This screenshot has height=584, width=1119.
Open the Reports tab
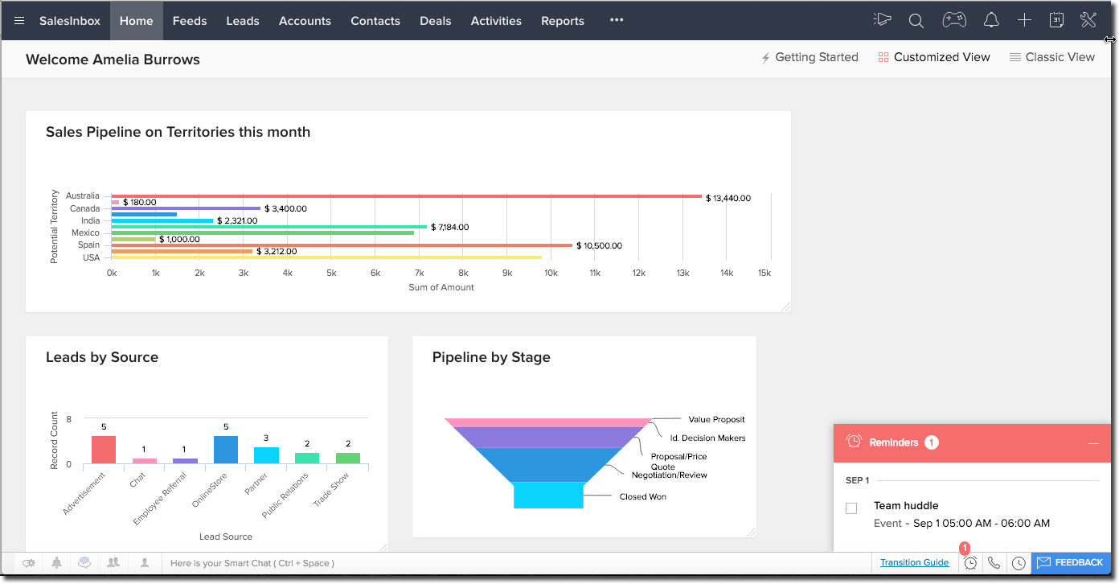(562, 21)
